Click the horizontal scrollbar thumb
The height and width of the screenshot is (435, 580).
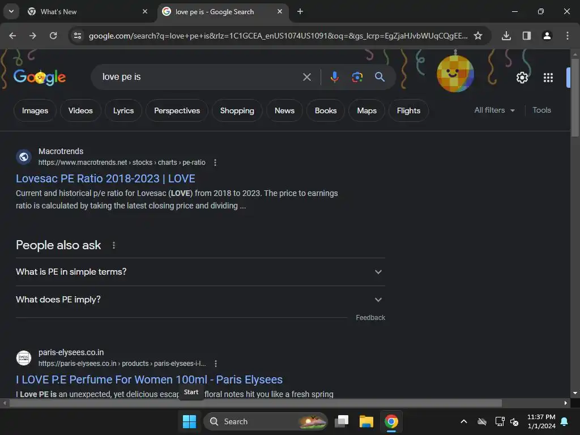coord(255,403)
